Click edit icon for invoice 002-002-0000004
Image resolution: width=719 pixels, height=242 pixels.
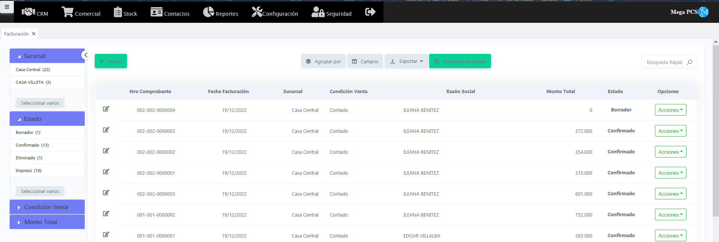[x=106, y=109]
